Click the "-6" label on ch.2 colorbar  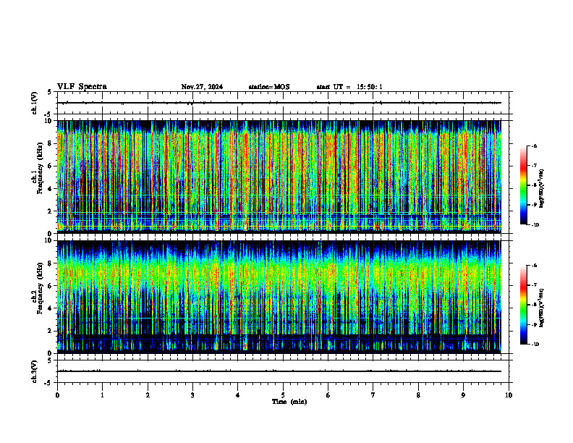(534, 266)
